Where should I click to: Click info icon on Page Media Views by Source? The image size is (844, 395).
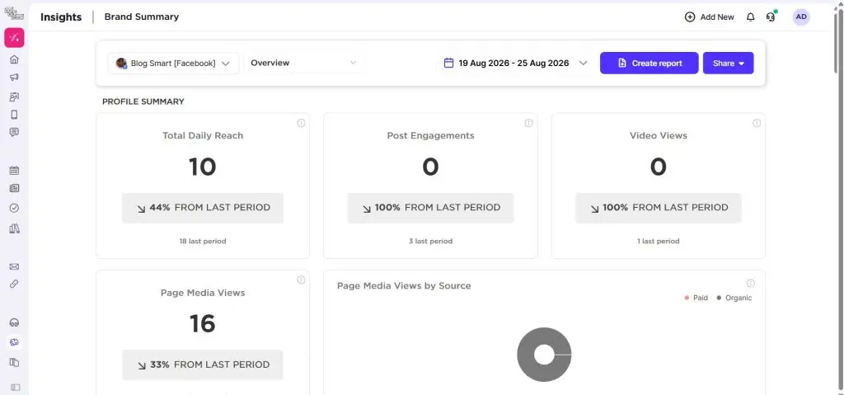(750, 284)
